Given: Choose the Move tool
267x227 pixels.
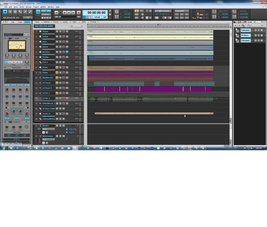Looking at the screenshot, I should (x=15, y=12).
